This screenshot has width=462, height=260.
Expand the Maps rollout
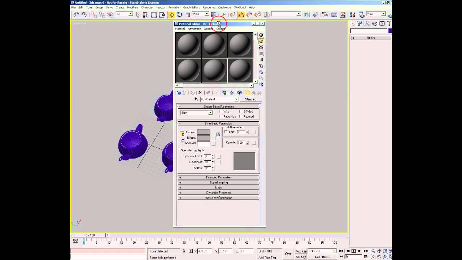tap(219, 188)
